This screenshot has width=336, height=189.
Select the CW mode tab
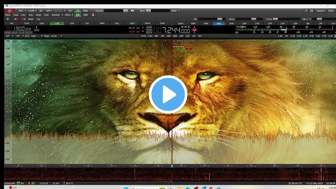(x=87, y=23)
